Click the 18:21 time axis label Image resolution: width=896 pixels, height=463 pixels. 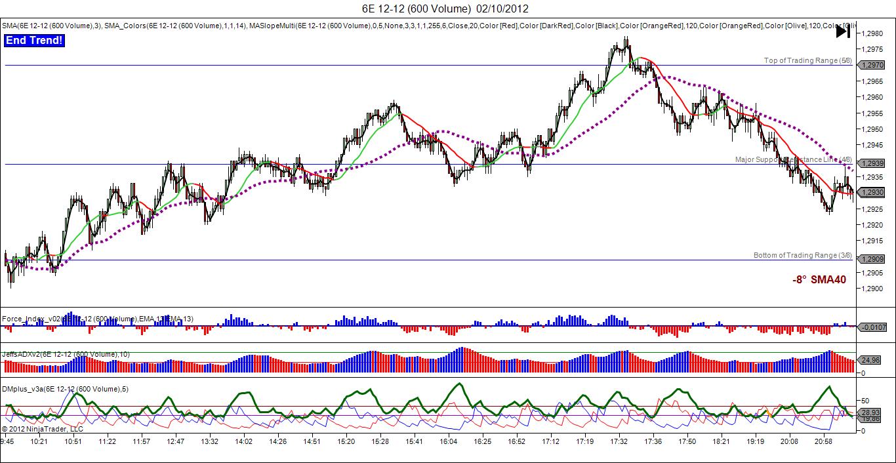pyautogui.click(x=722, y=442)
